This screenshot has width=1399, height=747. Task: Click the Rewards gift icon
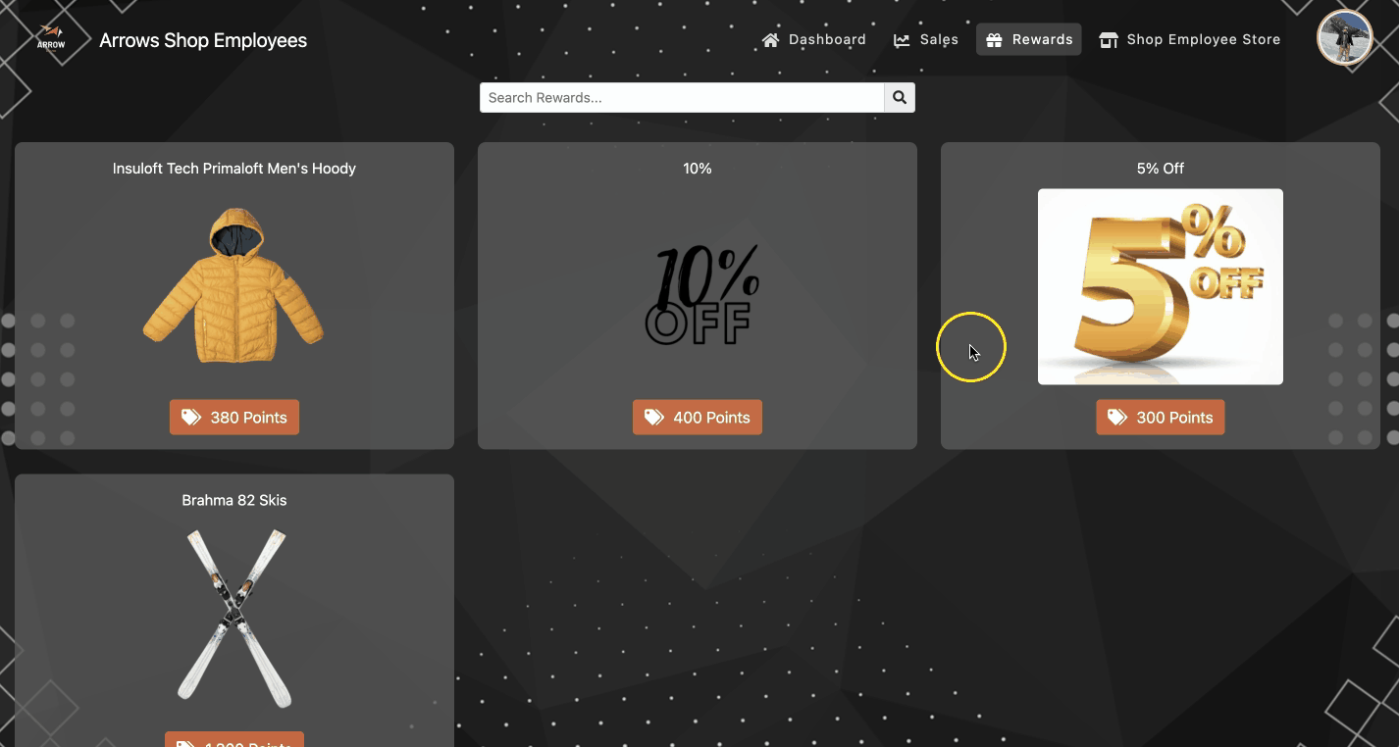(x=994, y=40)
